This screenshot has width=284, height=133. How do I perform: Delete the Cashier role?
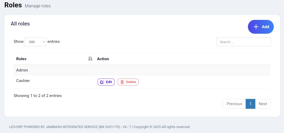pos(128,82)
